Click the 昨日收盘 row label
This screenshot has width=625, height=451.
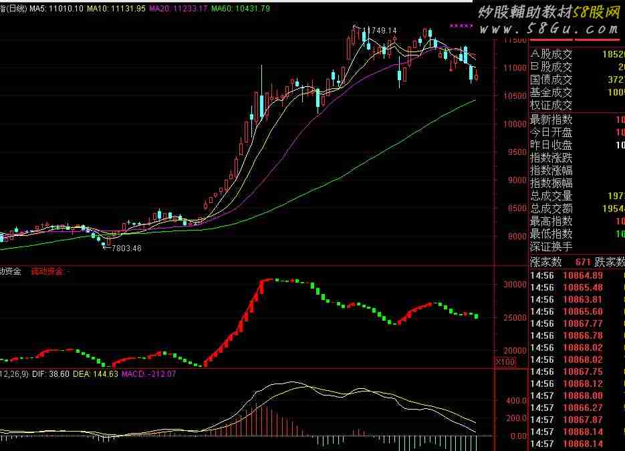[551, 145]
